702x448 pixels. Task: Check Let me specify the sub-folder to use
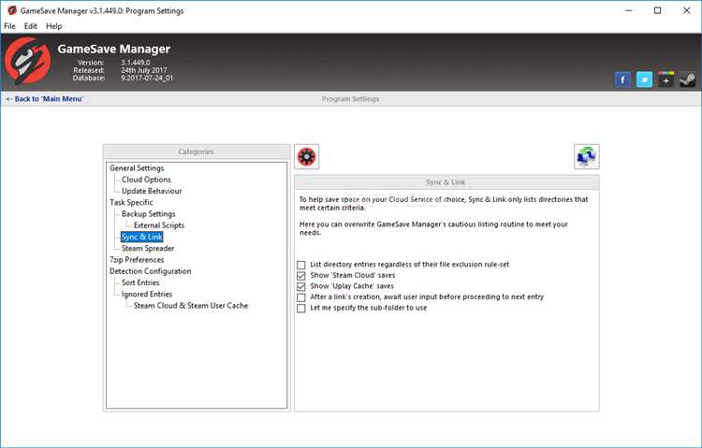tap(301, 308)
